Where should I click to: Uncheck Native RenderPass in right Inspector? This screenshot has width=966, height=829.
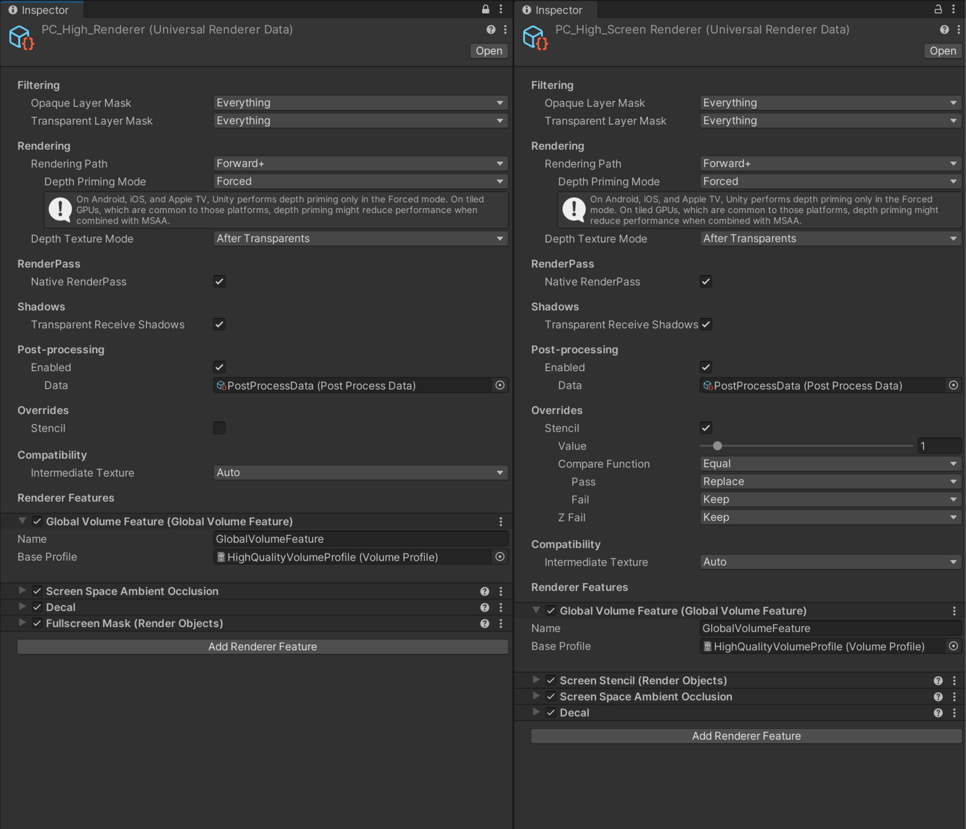click(x=706, y=281)
